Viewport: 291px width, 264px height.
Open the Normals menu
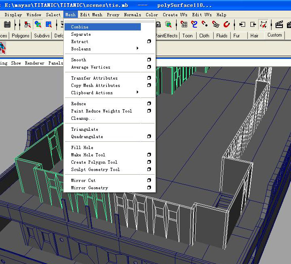(132, 15)
